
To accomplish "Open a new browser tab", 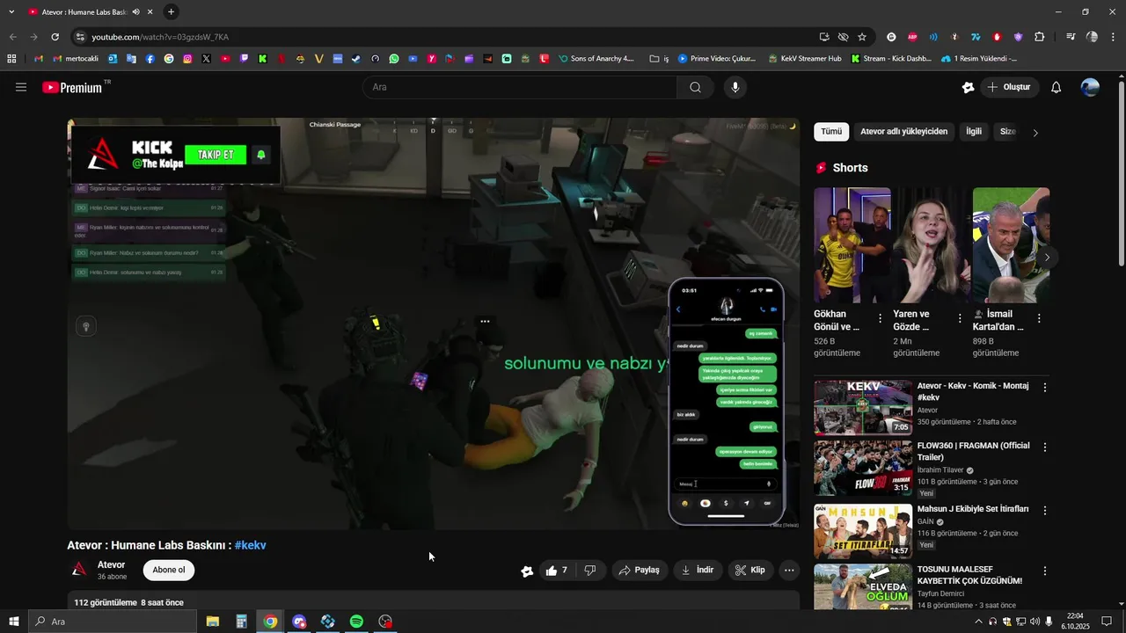I will [x=171, y=12].
